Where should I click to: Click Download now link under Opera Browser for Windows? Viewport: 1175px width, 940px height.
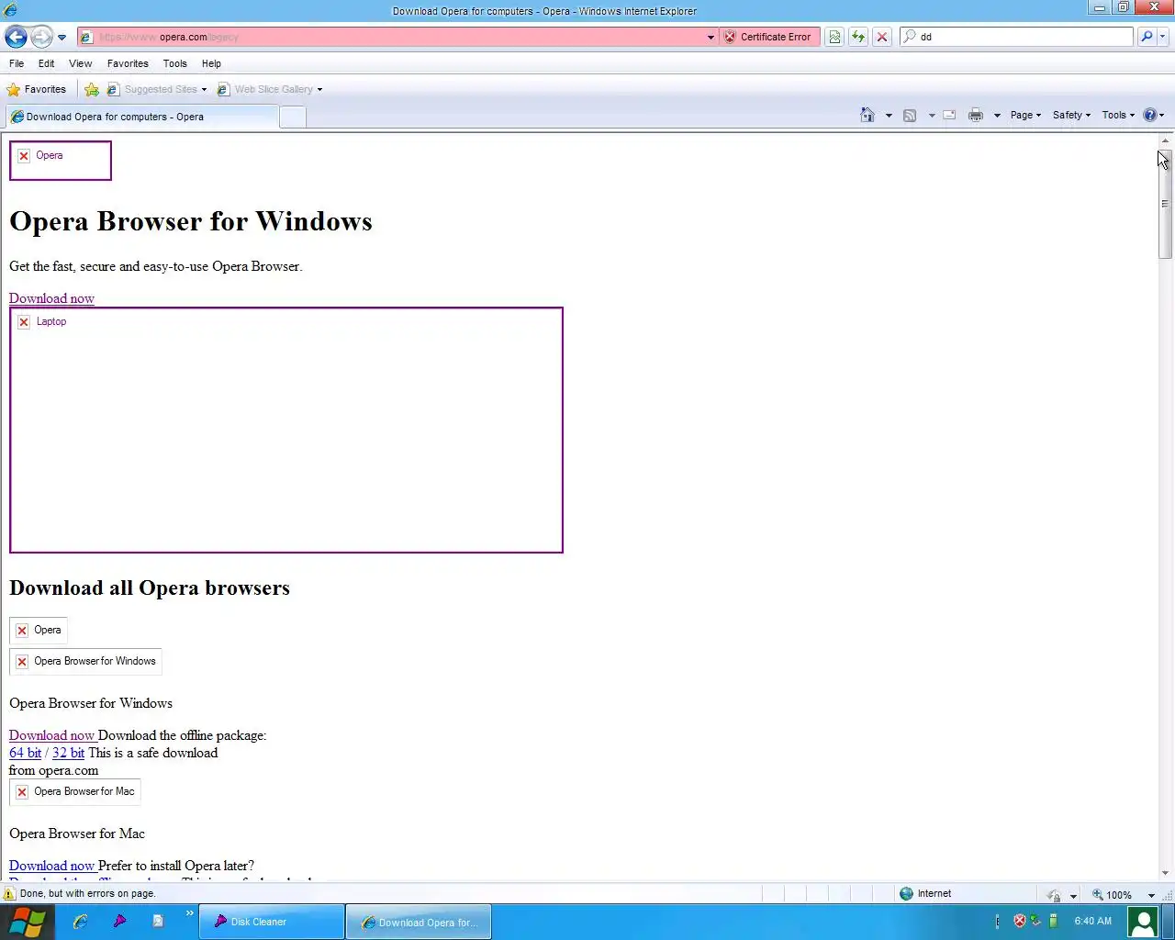tap(51, 735)
